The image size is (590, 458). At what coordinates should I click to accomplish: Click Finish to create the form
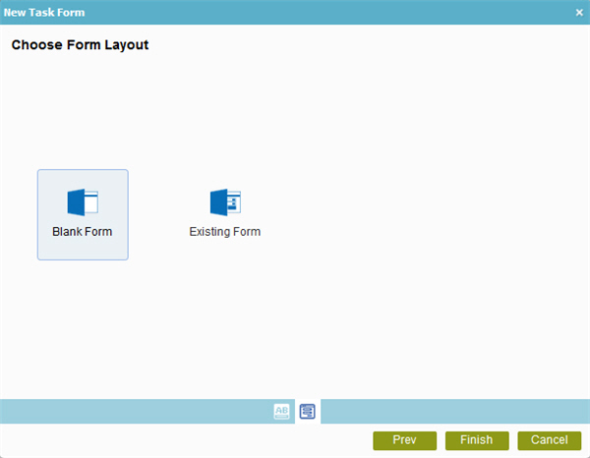477,440
